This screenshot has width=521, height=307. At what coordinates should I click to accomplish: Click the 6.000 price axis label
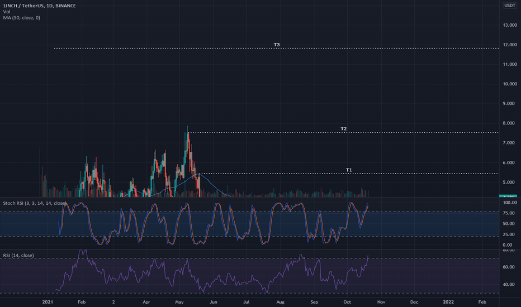pos(508,162)
